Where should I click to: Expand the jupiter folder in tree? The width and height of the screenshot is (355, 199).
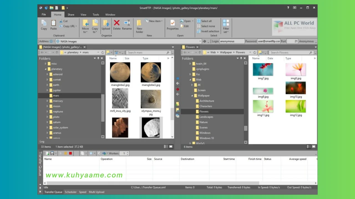(47, 90)
